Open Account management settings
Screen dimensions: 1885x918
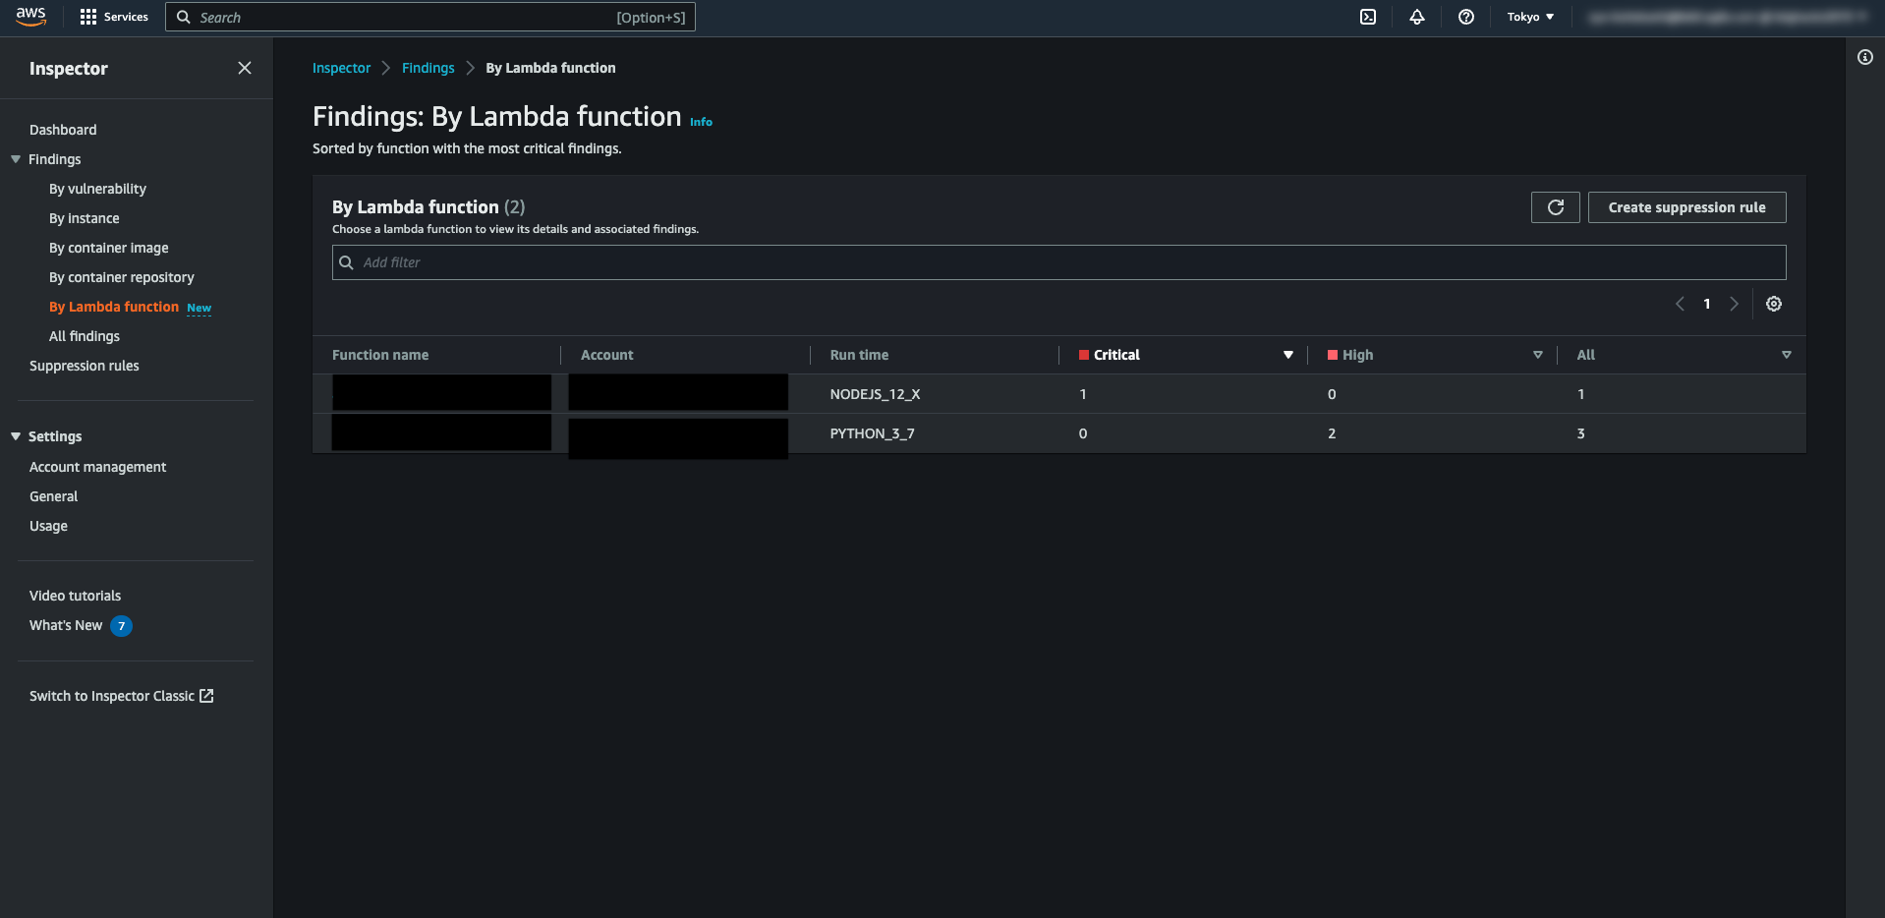(97, 467)
